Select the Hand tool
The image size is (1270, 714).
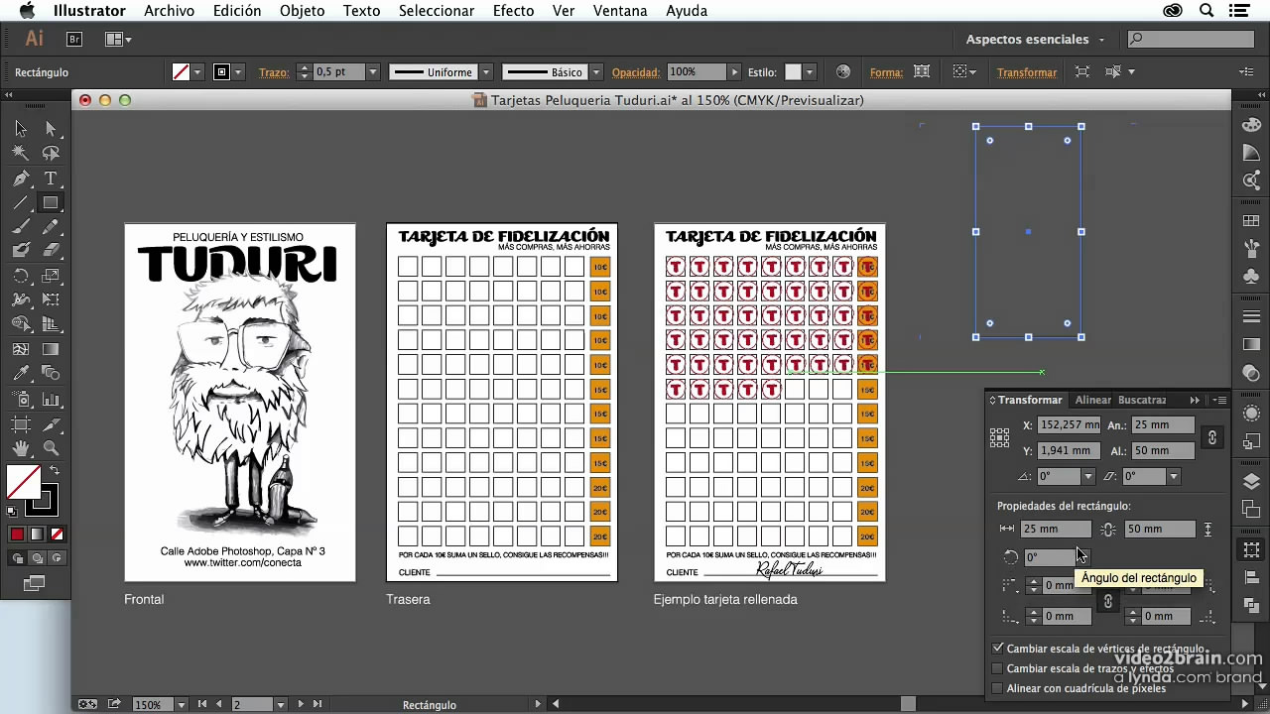point(21,448)
